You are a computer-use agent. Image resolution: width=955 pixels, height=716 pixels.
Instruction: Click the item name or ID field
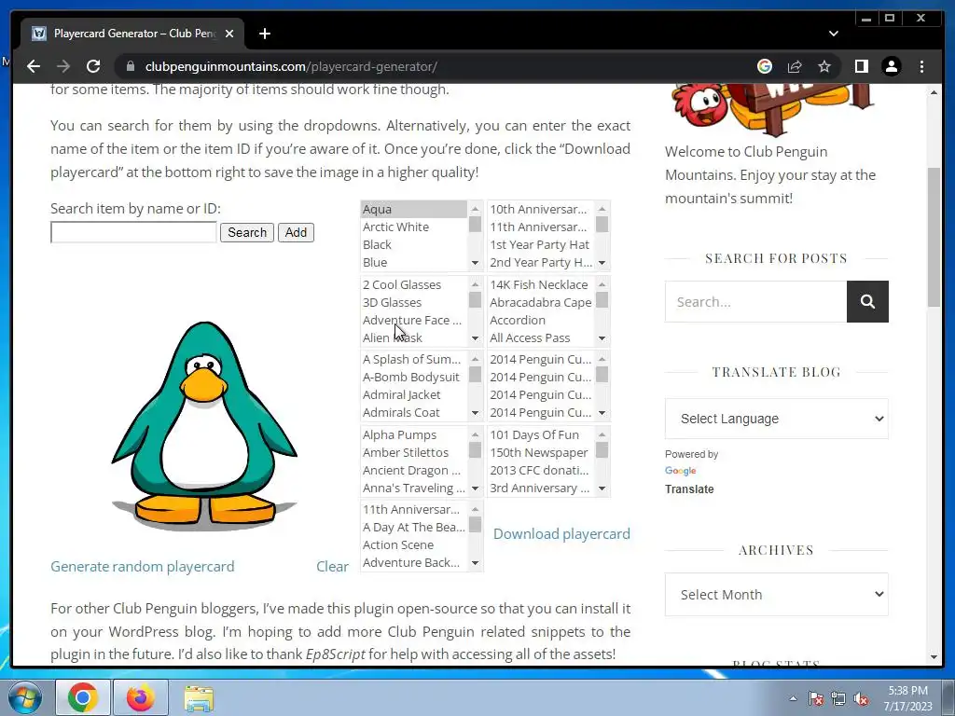(133, 232)
